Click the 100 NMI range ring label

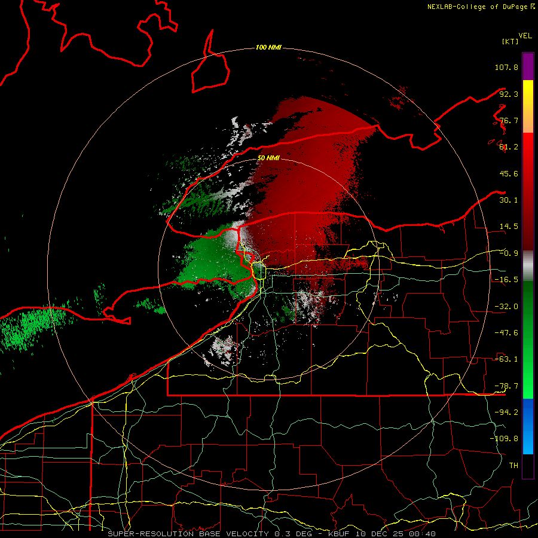tap(268, 47)
